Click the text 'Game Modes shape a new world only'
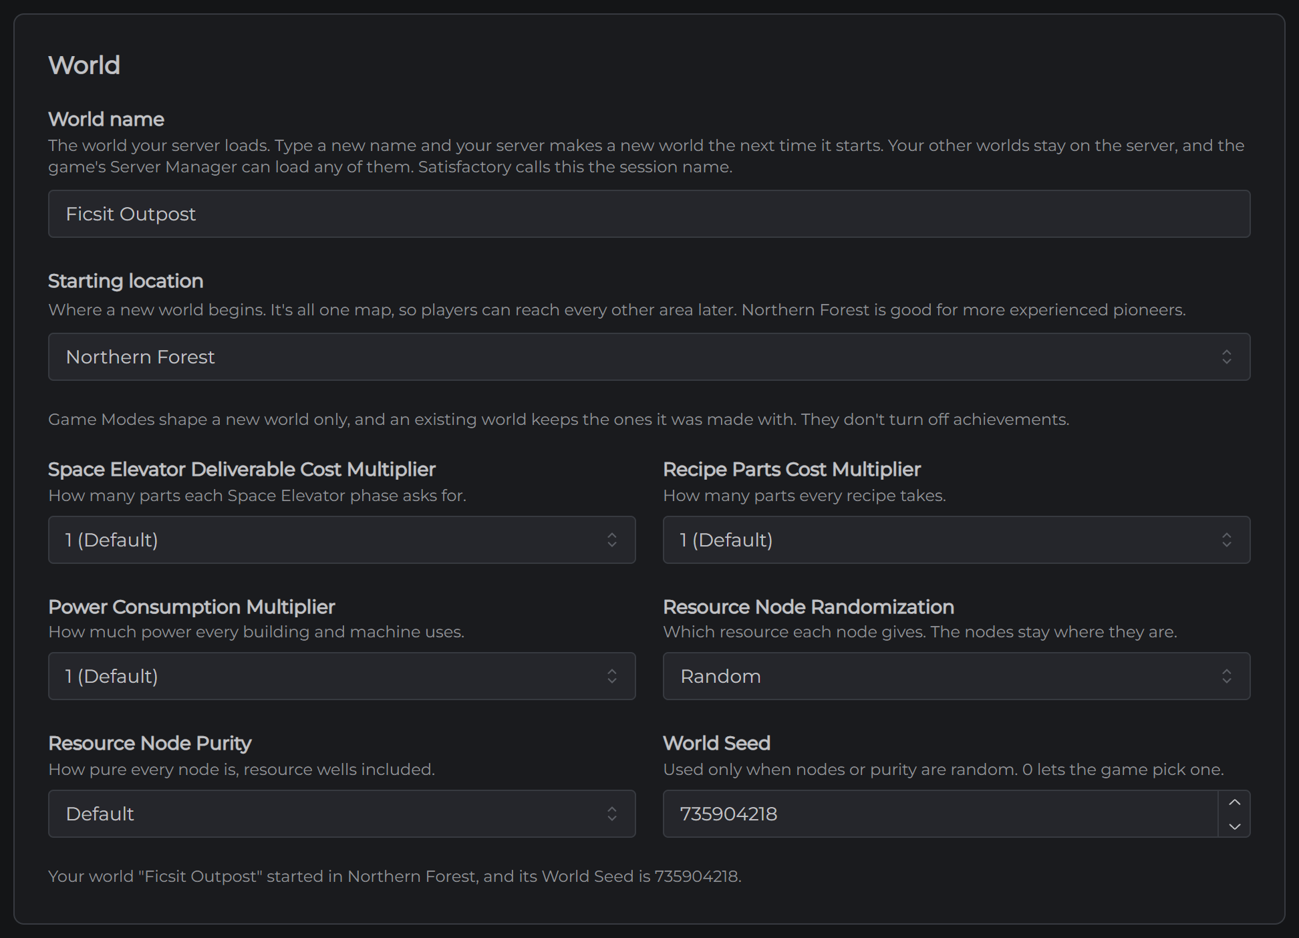The image size is (1299, 938). click(198, 419)
